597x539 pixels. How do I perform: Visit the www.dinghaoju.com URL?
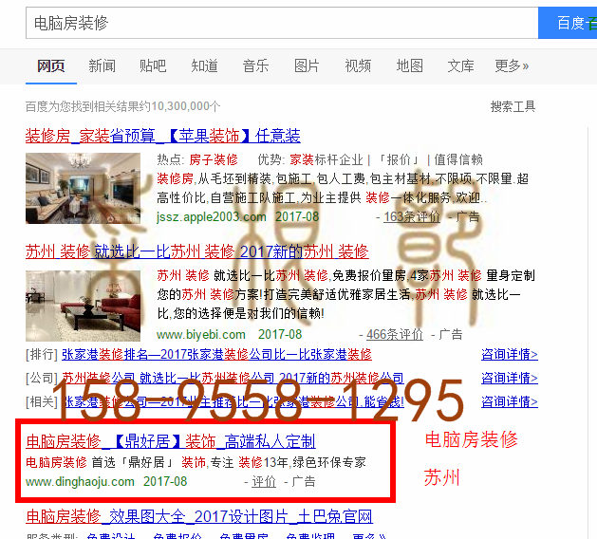pyautogui.click(x=80, y=481)
